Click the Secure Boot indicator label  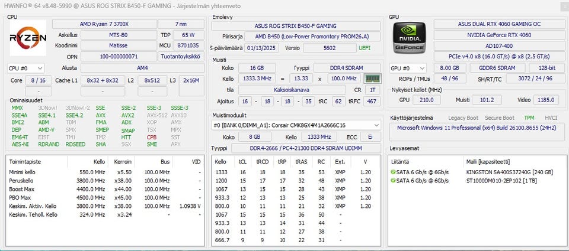(x=500, y=118)
